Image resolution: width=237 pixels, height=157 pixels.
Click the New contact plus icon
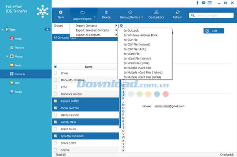point(60,12)
